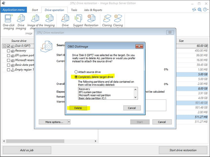Screen dimensions: 210x157
Task: Select the 450.00 MB size cell
Action: (201, 51)
